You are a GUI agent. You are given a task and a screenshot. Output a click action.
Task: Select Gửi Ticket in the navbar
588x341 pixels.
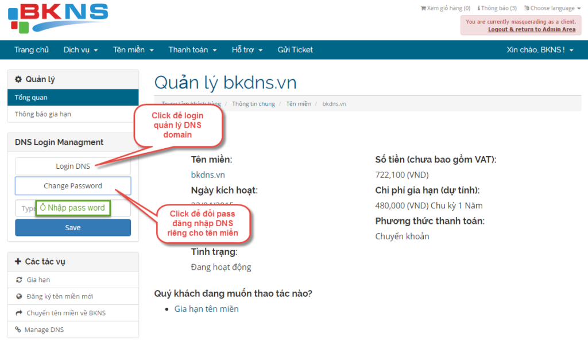pyautogui.click(x=295, y=50)
